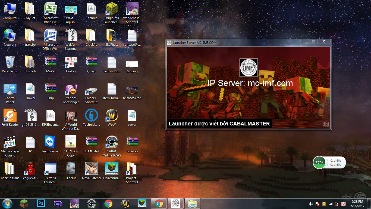The width and height of the screenshot is (371, 209).
Task: Open the Mojang desktop icon
Action: (x=132, y=64)
